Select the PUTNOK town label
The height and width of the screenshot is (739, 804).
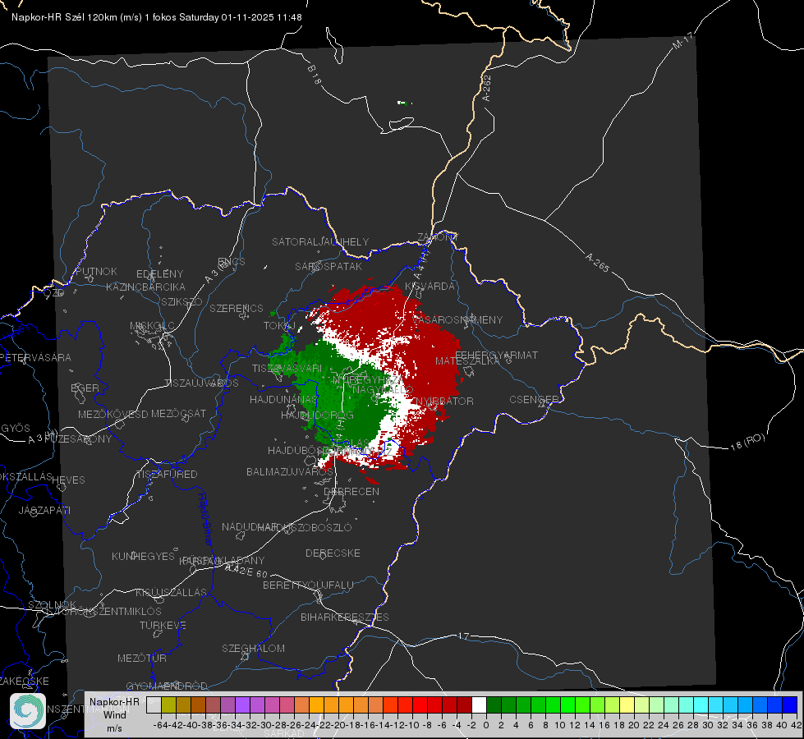pyautogui.click(x=96, y=271)
